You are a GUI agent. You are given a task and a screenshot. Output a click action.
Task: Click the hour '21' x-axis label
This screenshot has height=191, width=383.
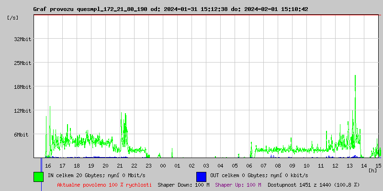[x=120, y=166]
